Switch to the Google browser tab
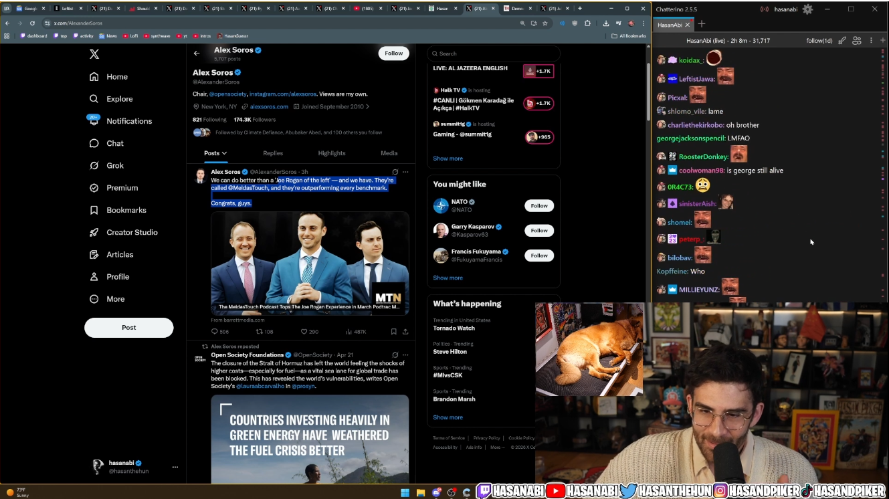Screen dimensions: 889x499 pos(29,9)
